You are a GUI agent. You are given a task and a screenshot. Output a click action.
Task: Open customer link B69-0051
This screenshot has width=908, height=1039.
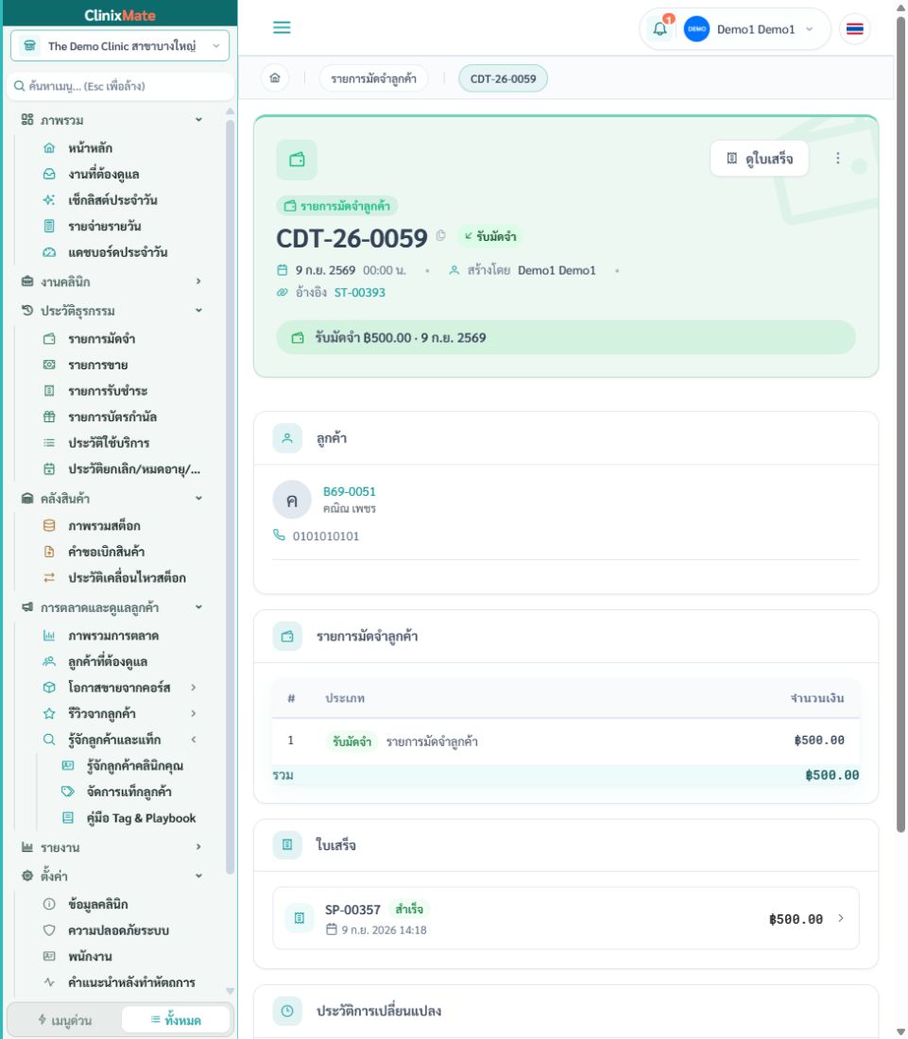pyautogui.click(x=350, y=492)
